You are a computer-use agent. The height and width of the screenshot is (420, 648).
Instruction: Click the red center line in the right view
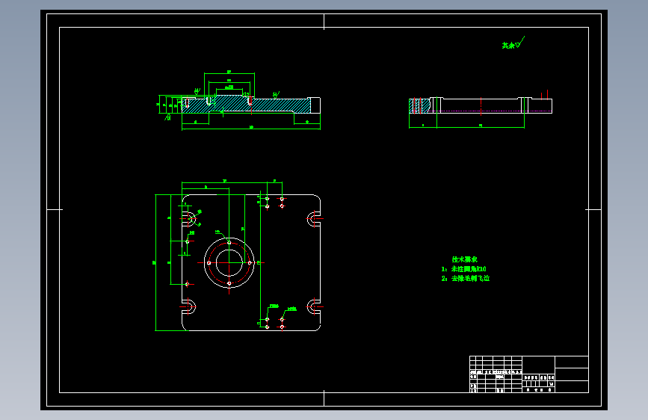(x=481, y=106)
